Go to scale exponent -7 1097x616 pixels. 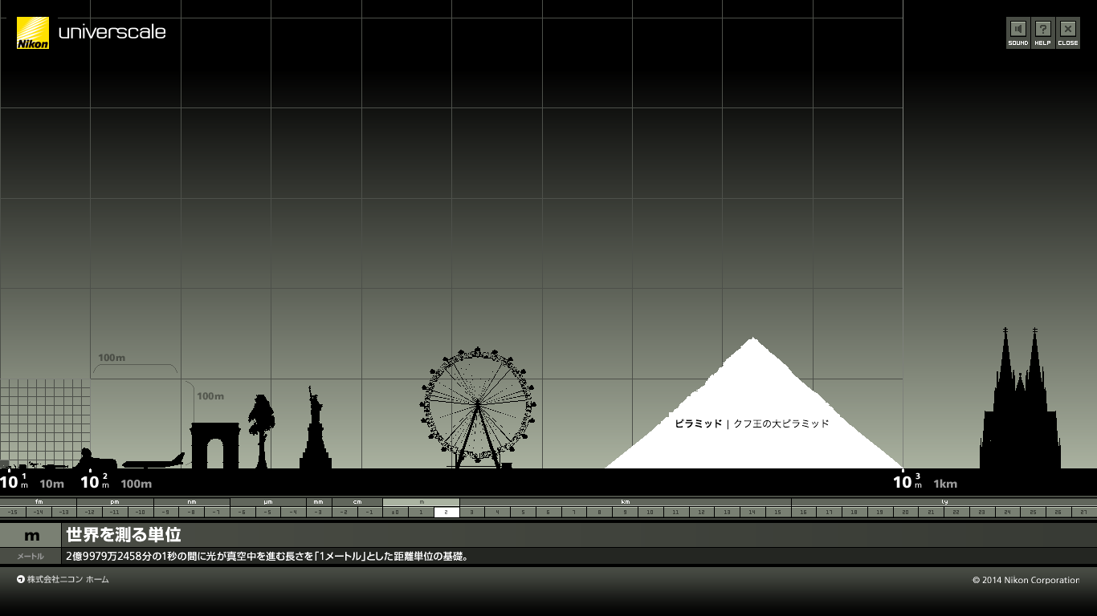(217, 512)
